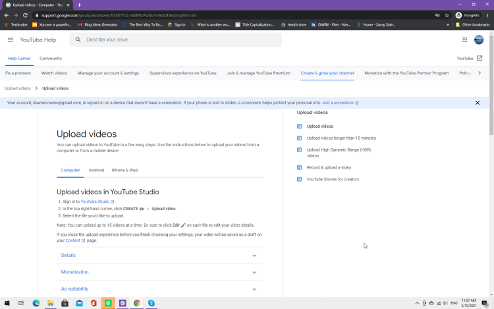Open Watch videos category
The height and width of the screenshot is (309, 494).
pyautogui.click(x=54, y=73)
